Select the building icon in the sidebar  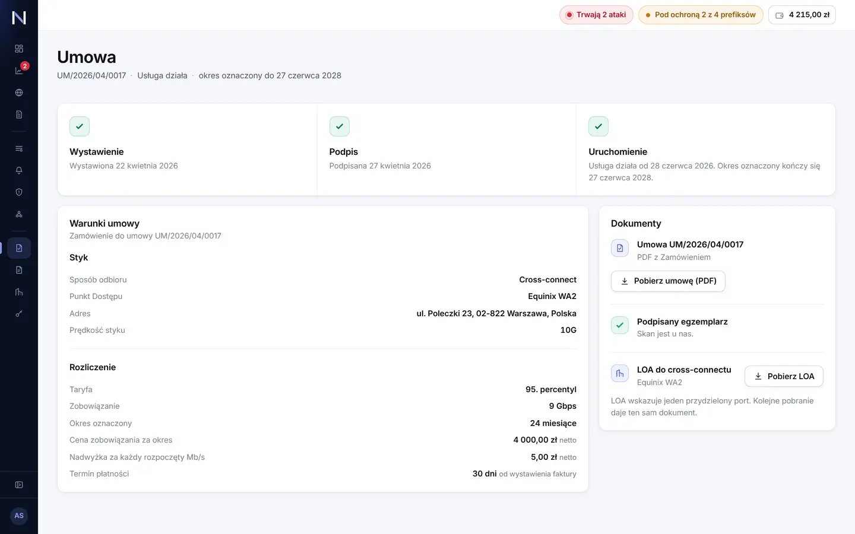pyautogui.click(x=19, y=292)
